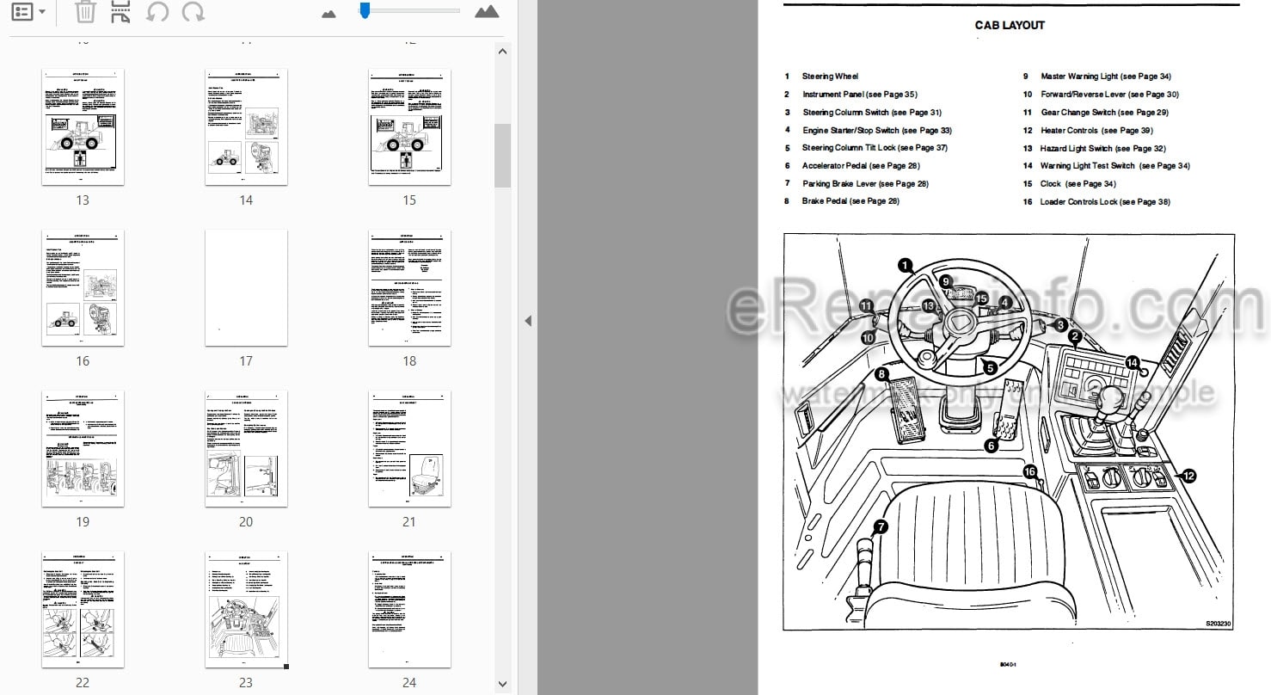Click 'Loader Controls Lock (see Page 38)'
Image resolution: width=1271 pixels, height=695 pixels.
(x=1105, y=202)
